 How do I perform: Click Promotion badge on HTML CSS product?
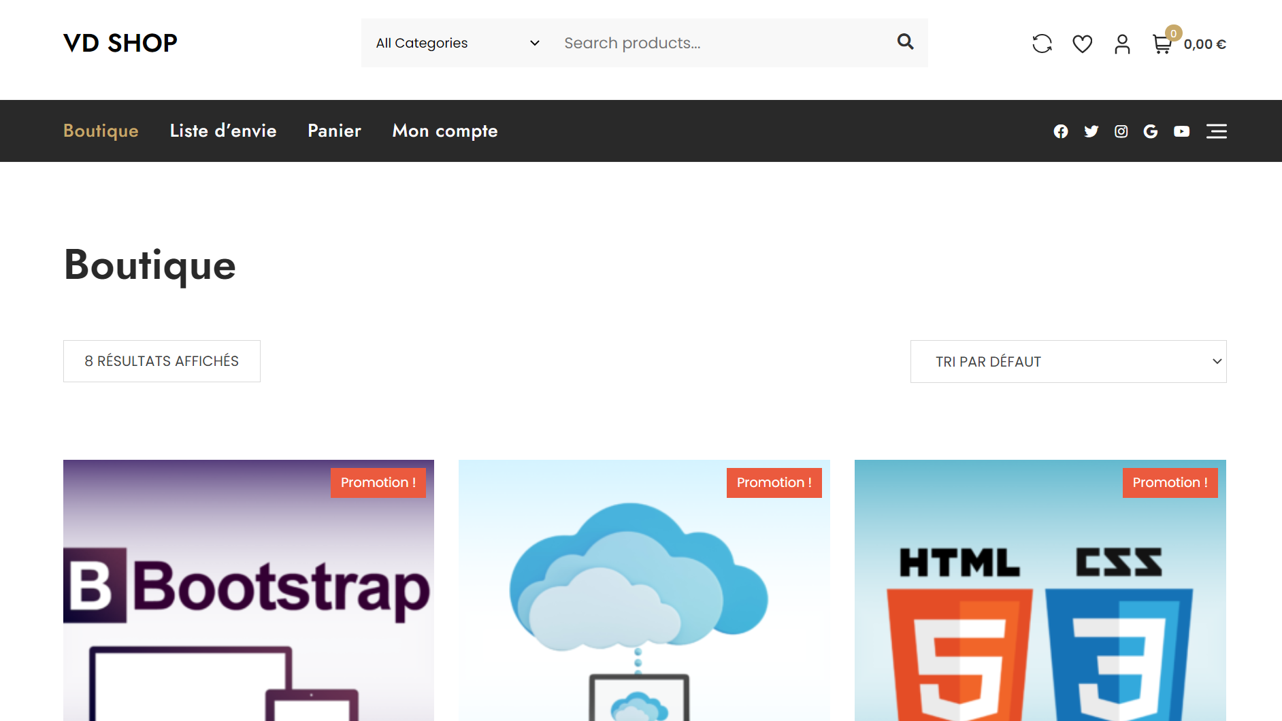[1170, 483]
